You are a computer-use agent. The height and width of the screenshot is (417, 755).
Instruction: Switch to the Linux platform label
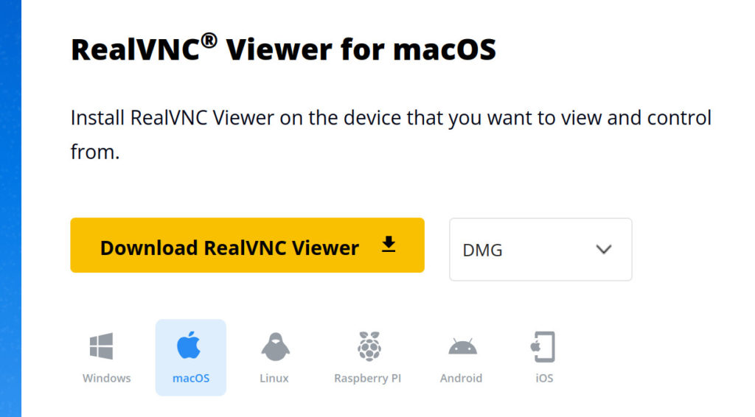tap(274, 378)
